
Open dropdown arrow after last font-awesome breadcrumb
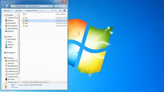[x=40, y=6]
